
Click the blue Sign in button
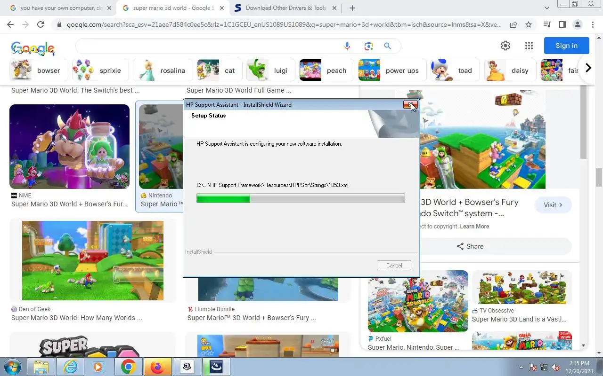[x=566, y=46]
